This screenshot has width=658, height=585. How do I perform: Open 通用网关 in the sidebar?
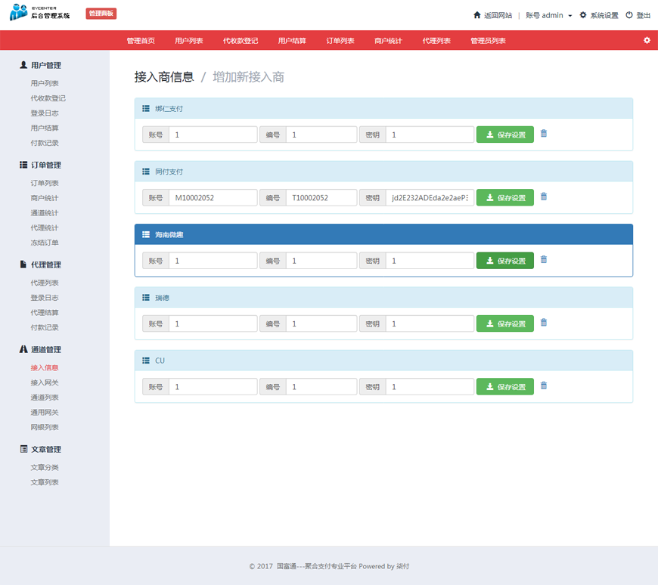(x=45, y=412)
